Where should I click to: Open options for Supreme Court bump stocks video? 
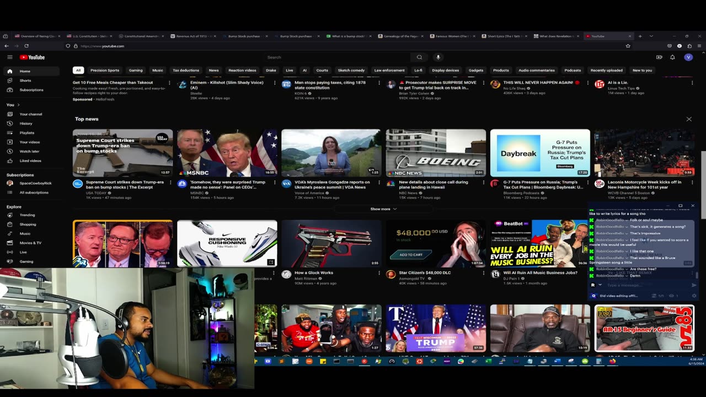coord(170,183)
